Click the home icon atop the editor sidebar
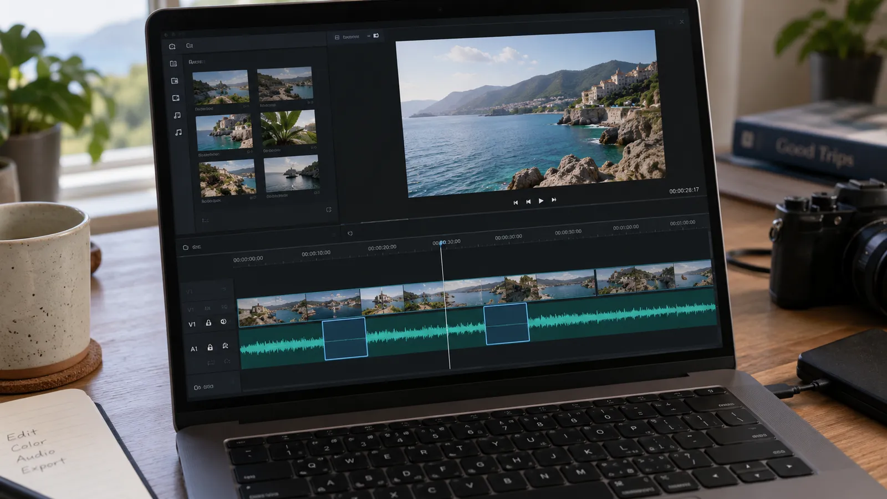Screen dimensions: 887x499 pyautogui.click(x=172, y=47)
